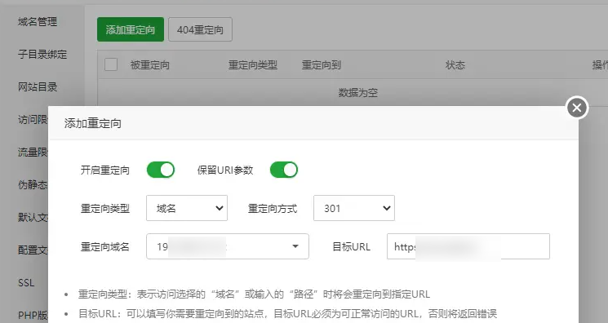This screenshot has width=608, height=323.
Task: Expand the 重定向方式 dropdown showing 301
Action: tap(354, 208)
